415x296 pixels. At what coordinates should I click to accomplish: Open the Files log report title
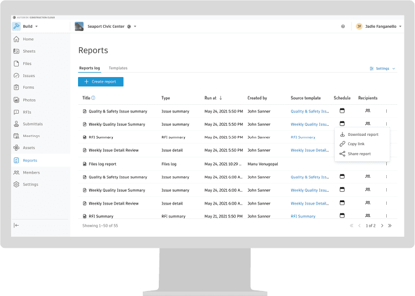pyautogui.click(x=102, y=164)
